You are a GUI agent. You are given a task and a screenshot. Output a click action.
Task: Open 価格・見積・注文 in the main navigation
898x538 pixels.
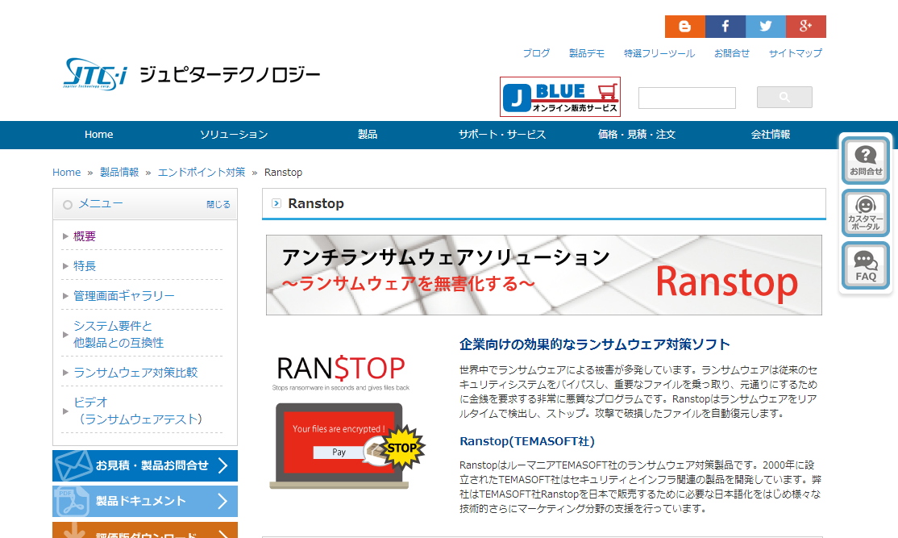click(x=637, y=135)
